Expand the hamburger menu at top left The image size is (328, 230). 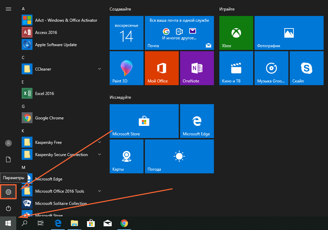[8, 9]
